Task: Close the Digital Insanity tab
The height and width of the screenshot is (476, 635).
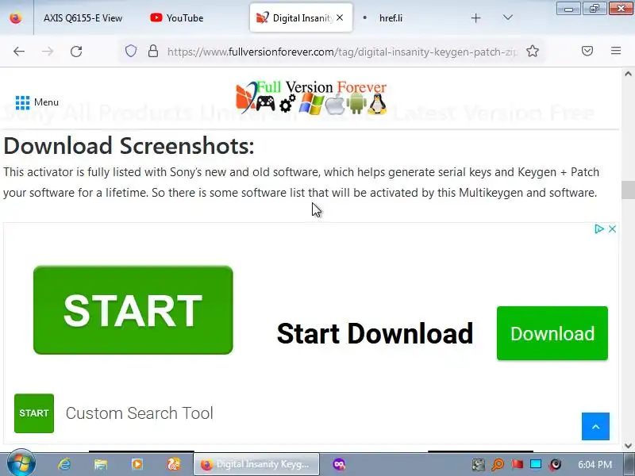Action: coord(340,17)
